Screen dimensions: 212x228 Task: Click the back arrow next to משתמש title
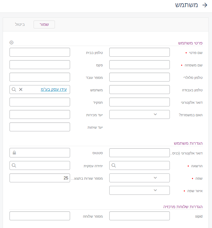[205, 5]
